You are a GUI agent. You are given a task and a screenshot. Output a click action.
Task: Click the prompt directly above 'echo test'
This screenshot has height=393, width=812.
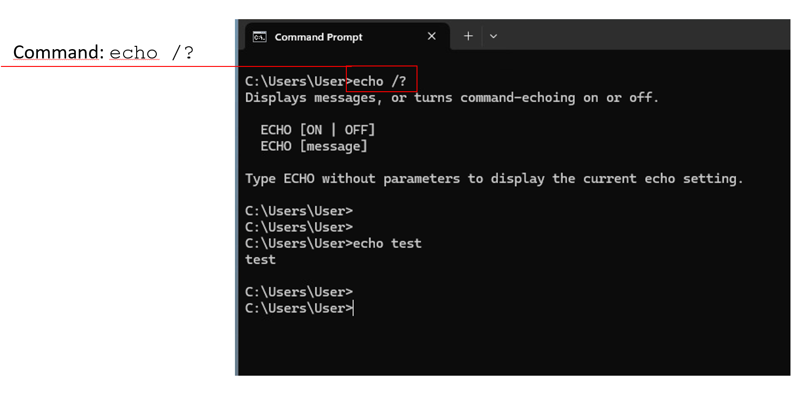pyautogui.click(x=299, y=227)
